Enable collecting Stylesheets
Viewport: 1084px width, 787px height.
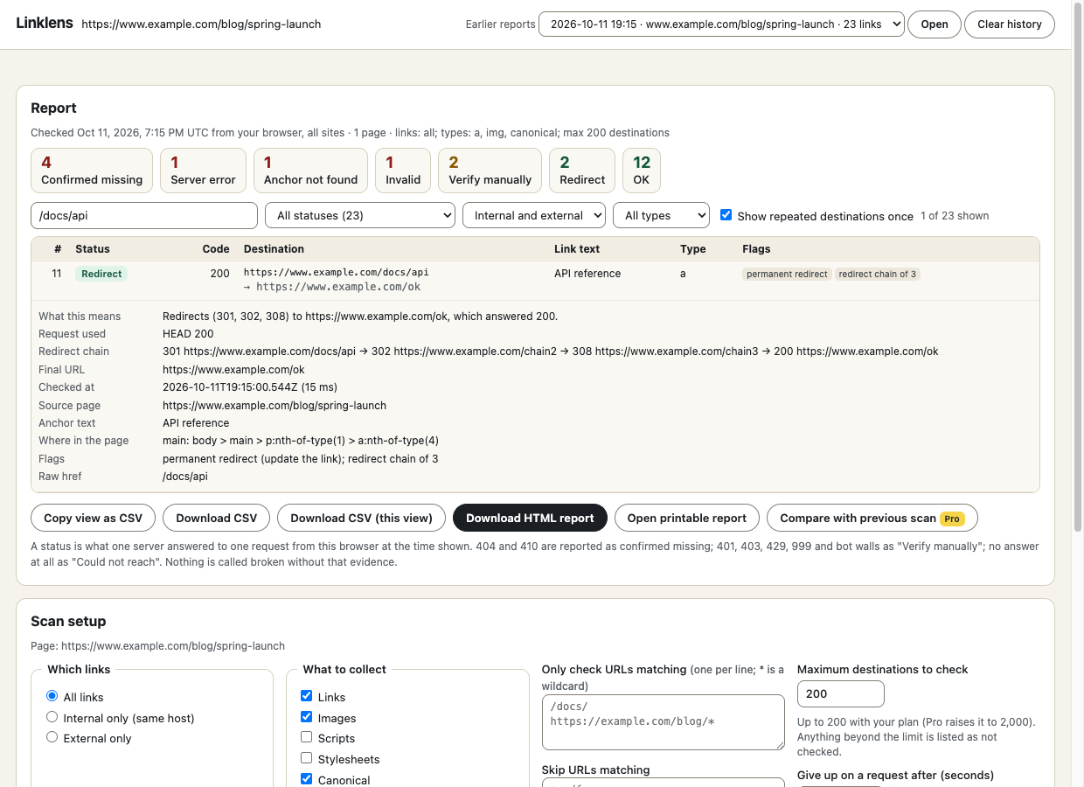point(307,759)
